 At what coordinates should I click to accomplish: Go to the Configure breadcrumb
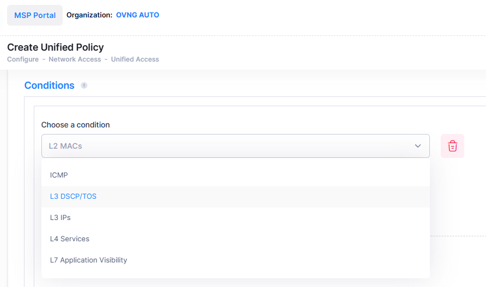click(x=23, y=59)
